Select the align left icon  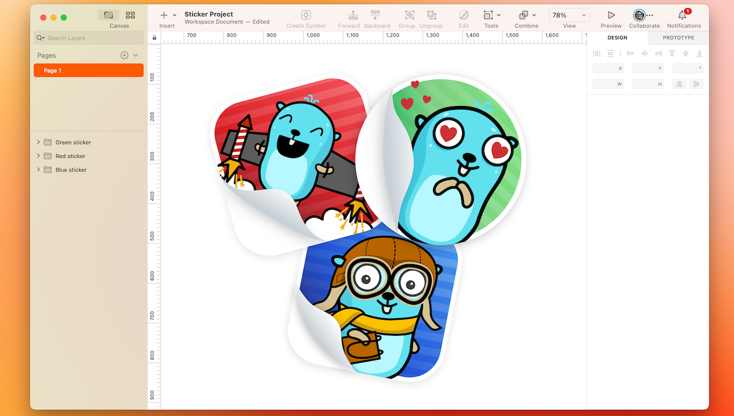pos(631,53)
